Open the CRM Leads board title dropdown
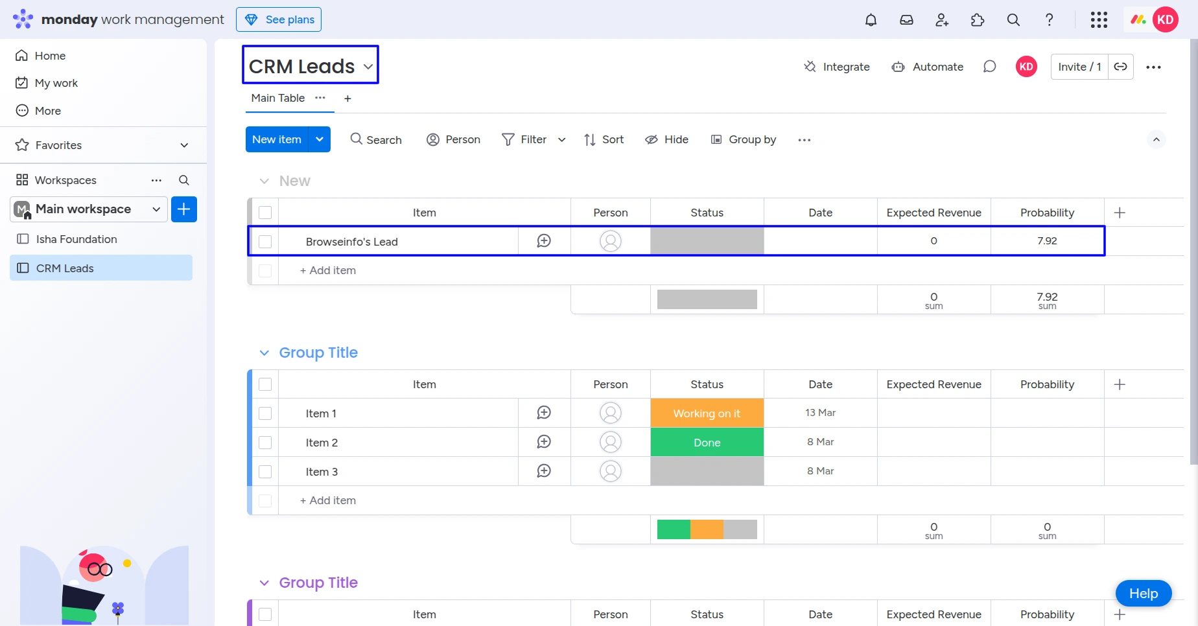This screenshot has height=626, width=1198. (x=368, y=67)
